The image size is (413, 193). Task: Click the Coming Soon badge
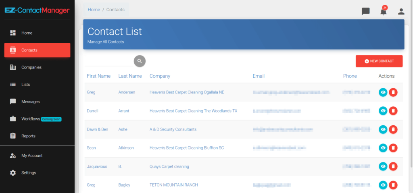[x=51, y=119]
